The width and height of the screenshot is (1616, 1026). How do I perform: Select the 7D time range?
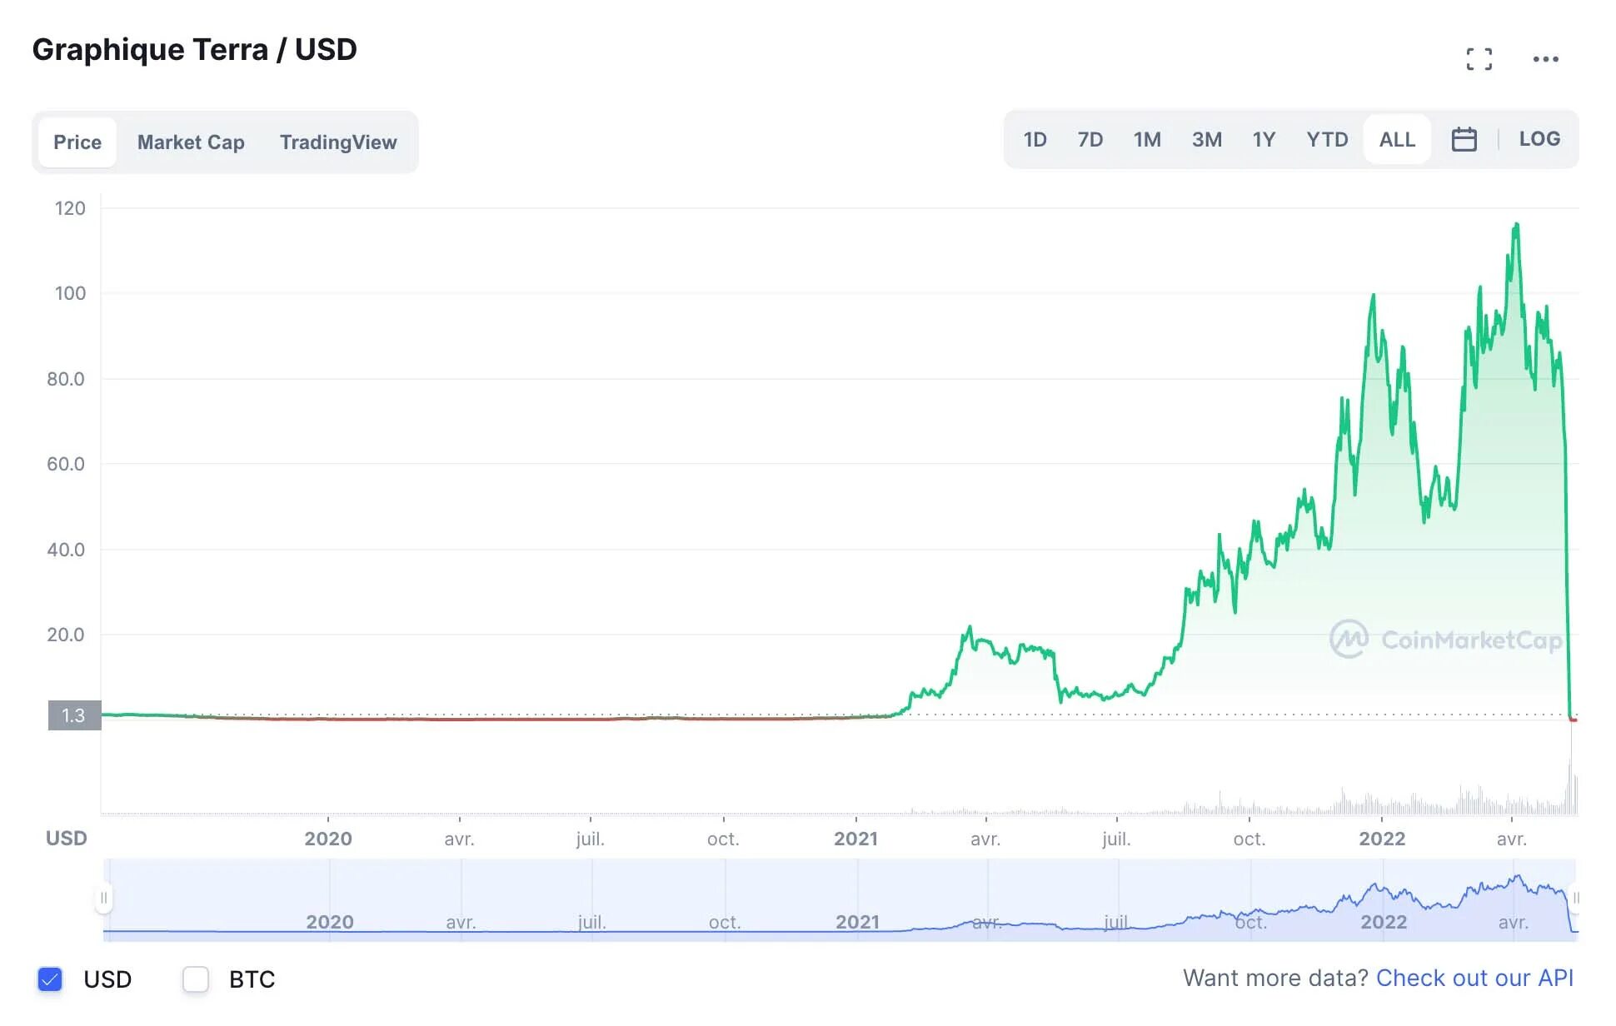1090,139
